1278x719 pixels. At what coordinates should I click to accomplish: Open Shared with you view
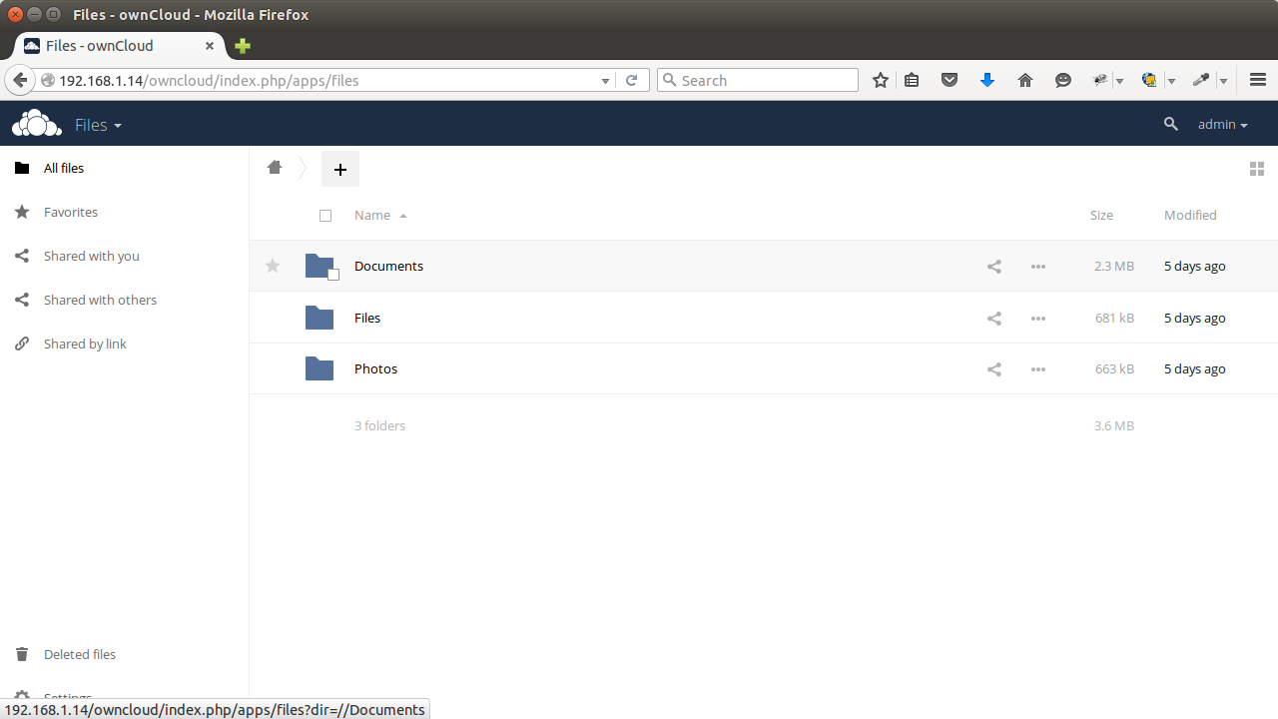coord(91,256)
